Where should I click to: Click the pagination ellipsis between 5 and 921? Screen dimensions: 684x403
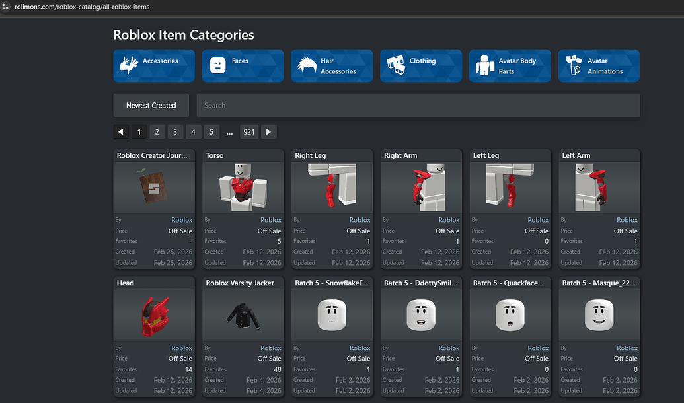[x=230, y=132]
